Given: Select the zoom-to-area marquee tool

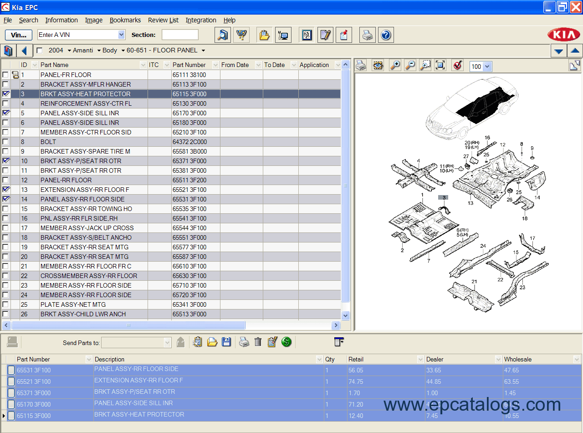Looking at the screenshot, I should 425,66.
